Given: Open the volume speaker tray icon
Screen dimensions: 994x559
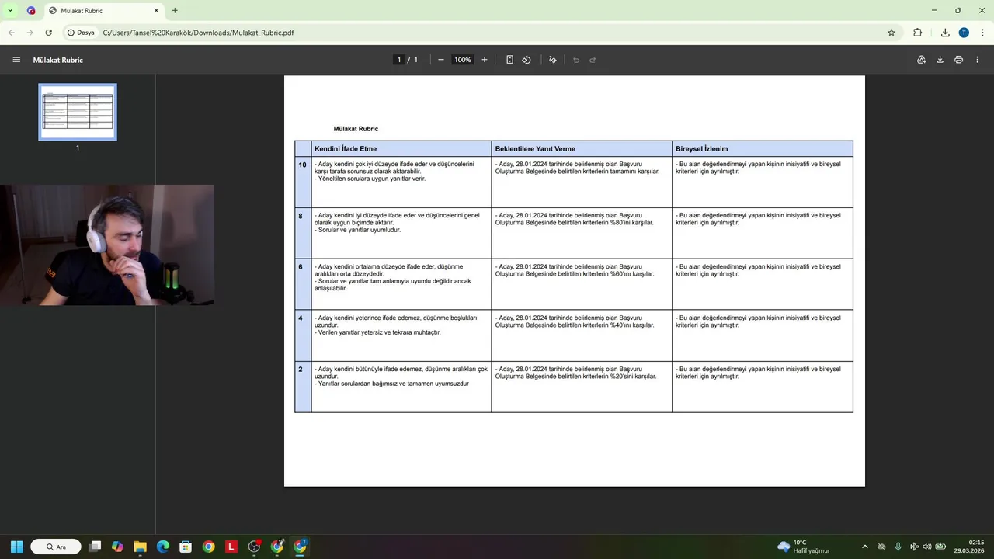Looking at the screenshot, I should coord(927,547).
